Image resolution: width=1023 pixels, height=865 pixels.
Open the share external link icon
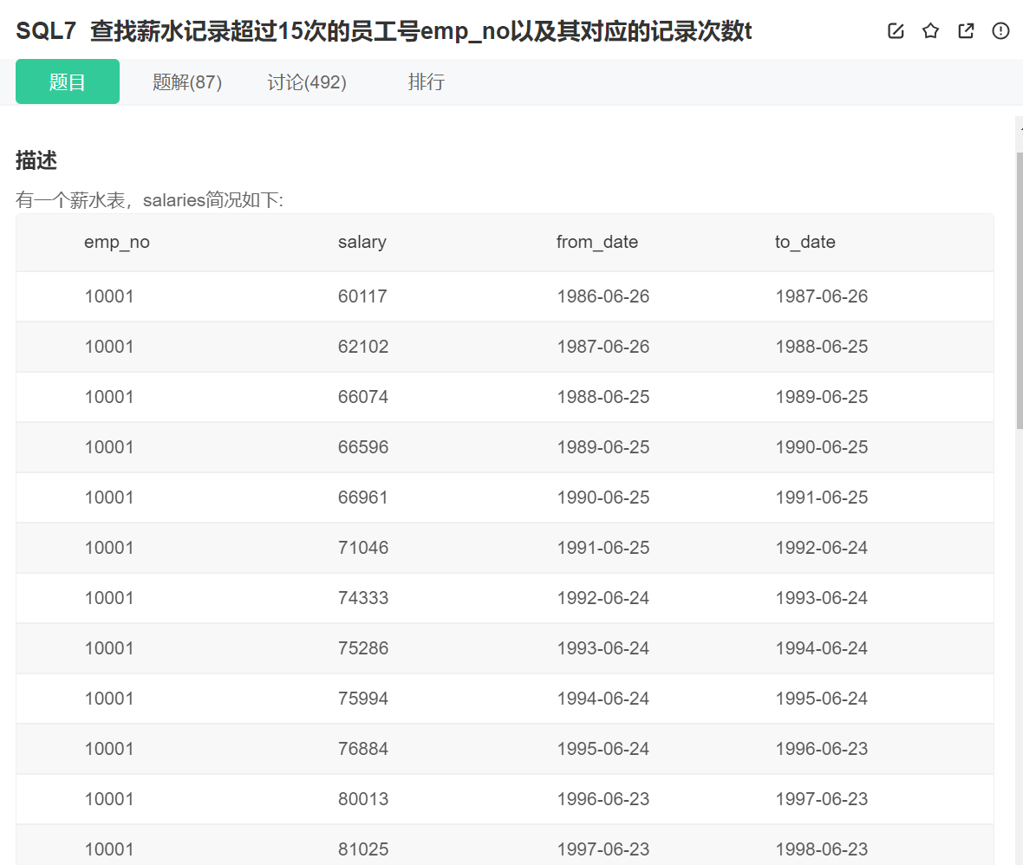tap(966, 30)
